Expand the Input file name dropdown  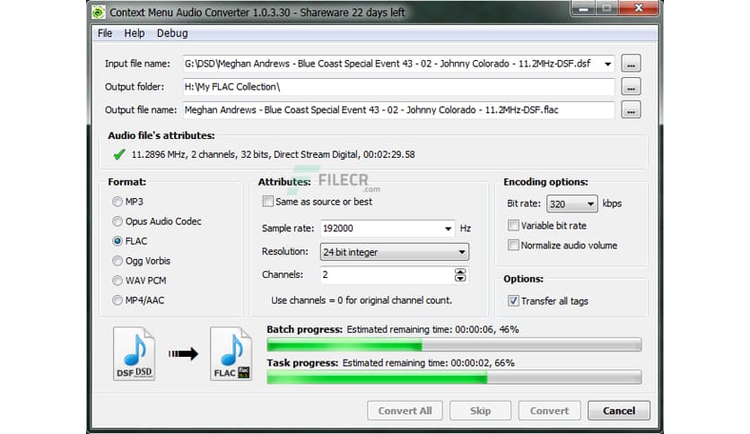607,64
